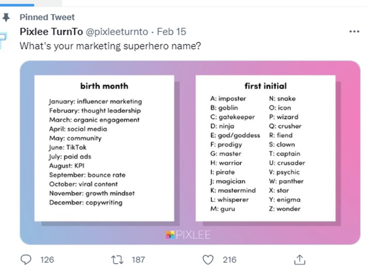Click the reply speech bubble icon
The width and height of the screenshot is (368, 271).
[26, 260]
